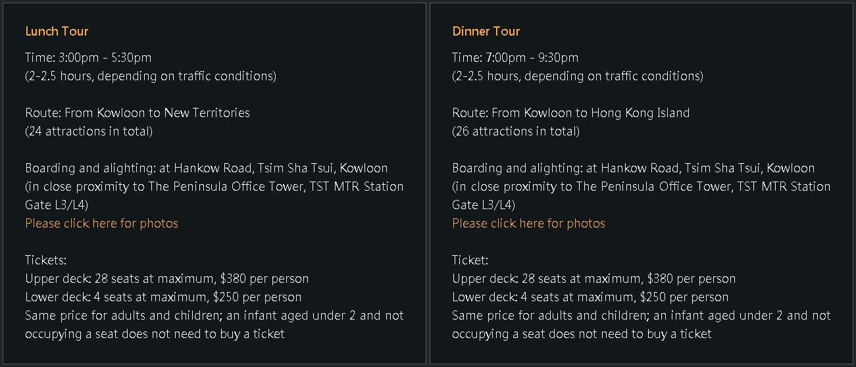Click the Lunch Tour heading
856x367 pixels.
[x=57, y=31]
